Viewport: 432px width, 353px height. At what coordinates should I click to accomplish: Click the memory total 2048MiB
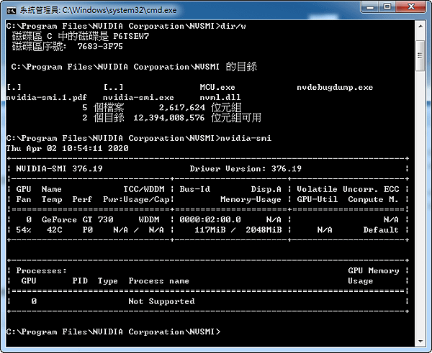coord(264,230)
